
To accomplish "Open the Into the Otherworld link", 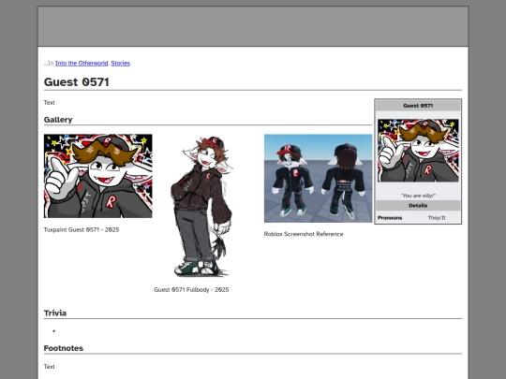I will 82,64.
